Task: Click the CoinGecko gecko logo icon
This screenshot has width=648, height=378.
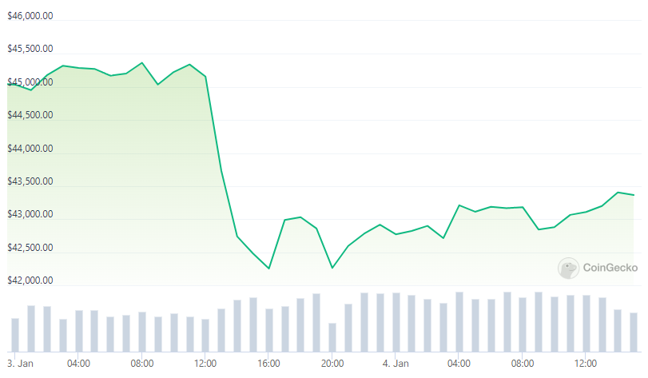Action: 568,268
